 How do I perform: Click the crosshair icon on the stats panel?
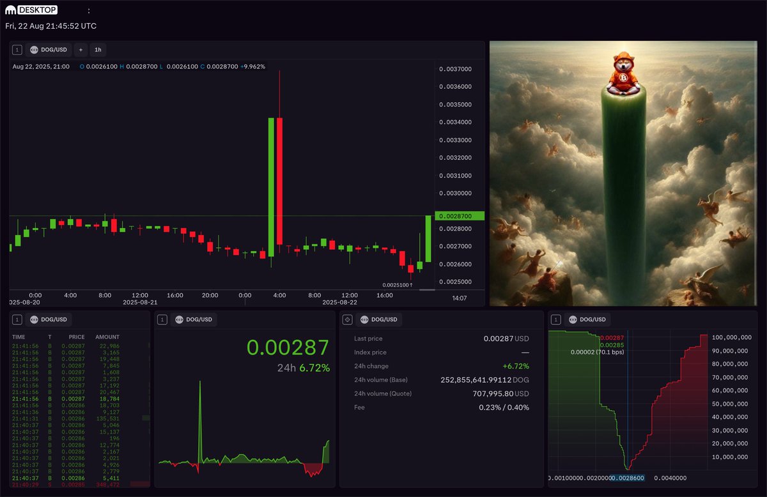point(347,319)
